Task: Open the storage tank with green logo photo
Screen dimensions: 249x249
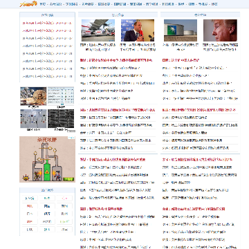Action: coord(181,30)
